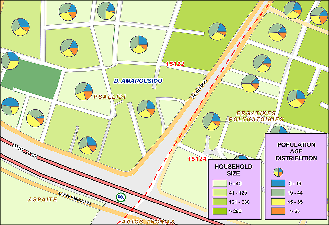Image resolution: width=329 pixels, height=225 pixels.
Task: Click the > 280 household size swatch
Action: (x=220, y=211)
